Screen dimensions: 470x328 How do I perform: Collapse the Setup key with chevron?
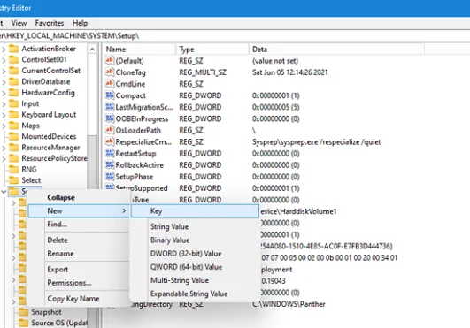click(x=4, y=192)
